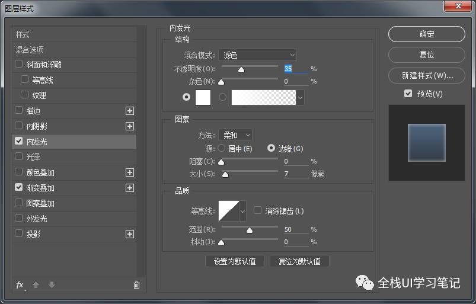Click the plus icon beside 渐变叠加
This screenshot has width=476, height=304.
[x=130, y=188]
